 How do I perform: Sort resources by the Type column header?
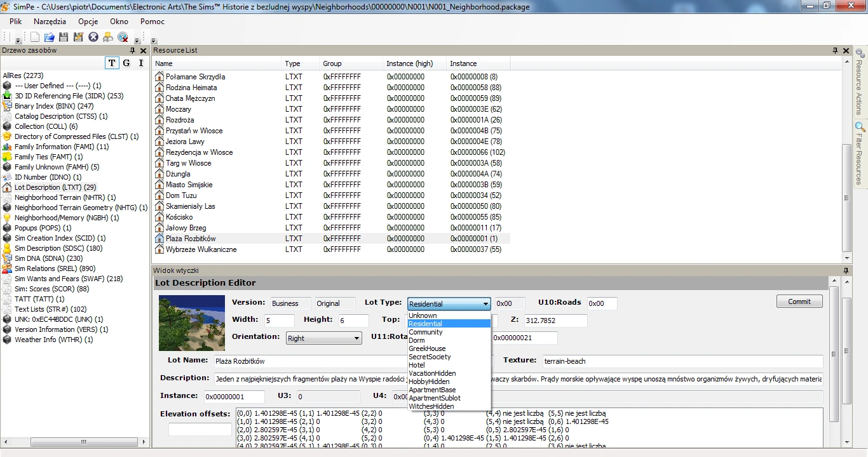point(301,63)
